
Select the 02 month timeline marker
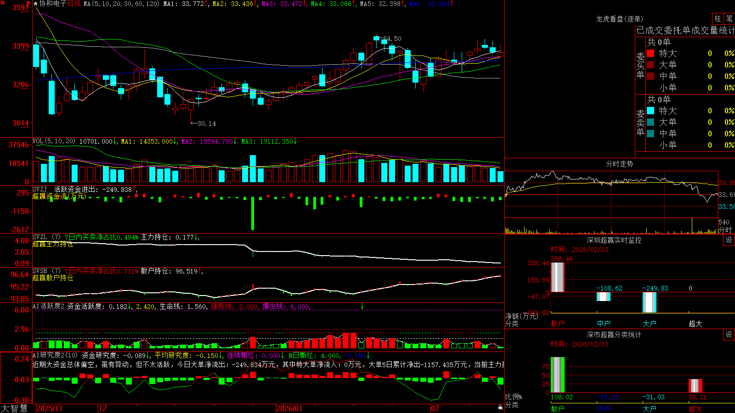(x=435, y=408)
